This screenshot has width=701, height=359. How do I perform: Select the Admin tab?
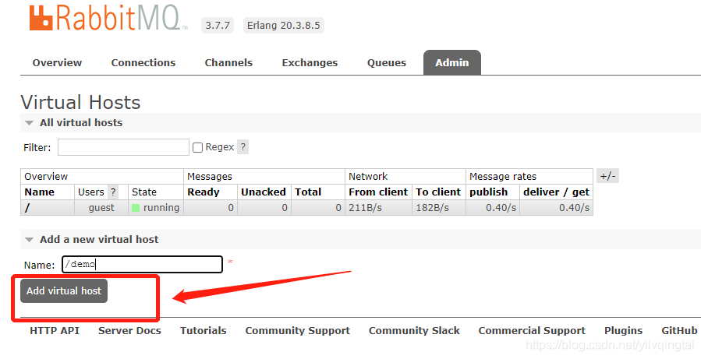click(452, 62)
